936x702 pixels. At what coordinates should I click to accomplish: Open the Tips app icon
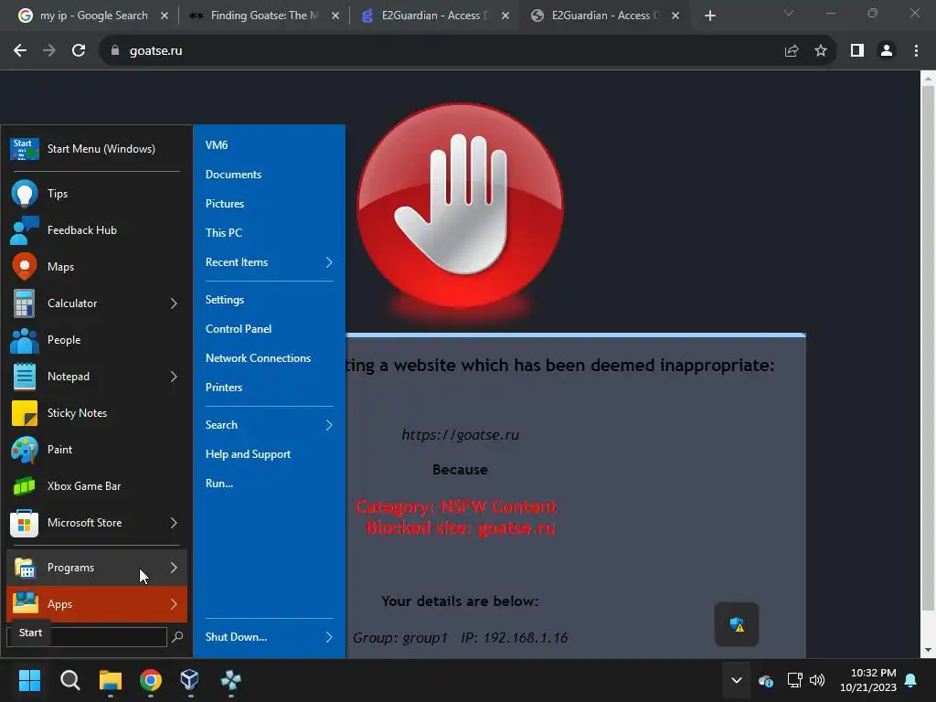(25, 194)
